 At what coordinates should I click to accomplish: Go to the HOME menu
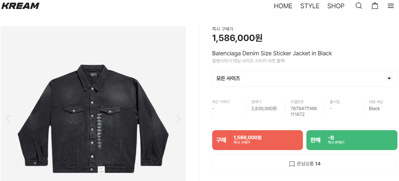click(x=283, y=6)
